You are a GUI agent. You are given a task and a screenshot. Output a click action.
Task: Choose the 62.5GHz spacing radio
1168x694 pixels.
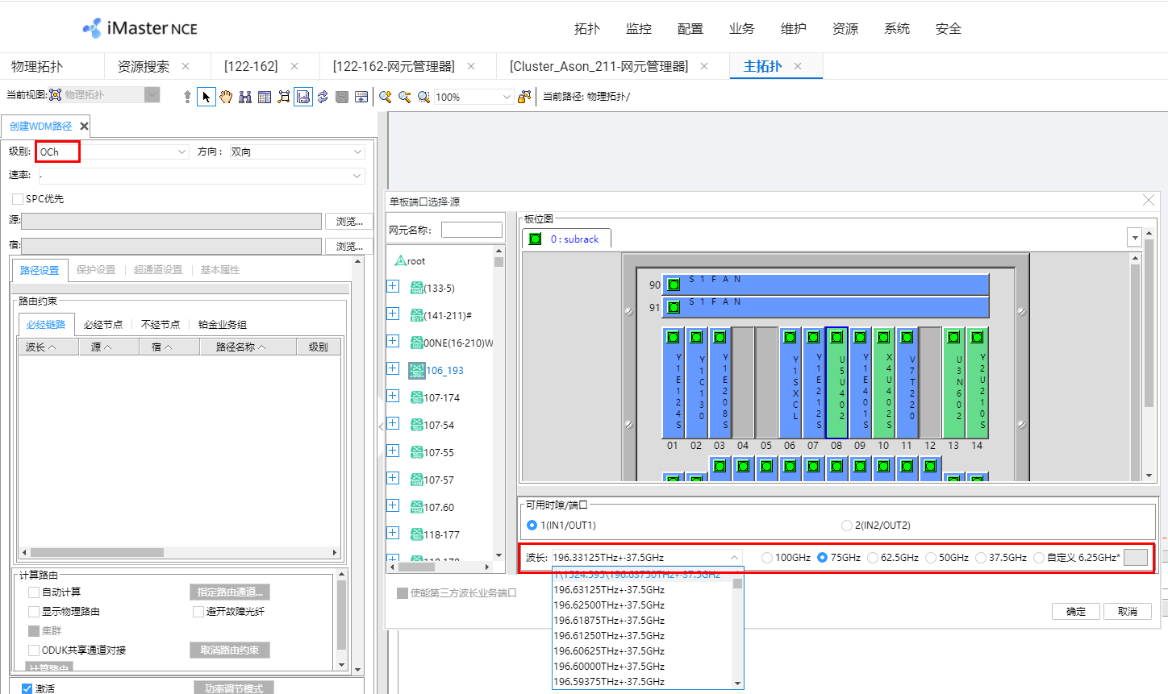pyautogui.click(x=873, y=558)
